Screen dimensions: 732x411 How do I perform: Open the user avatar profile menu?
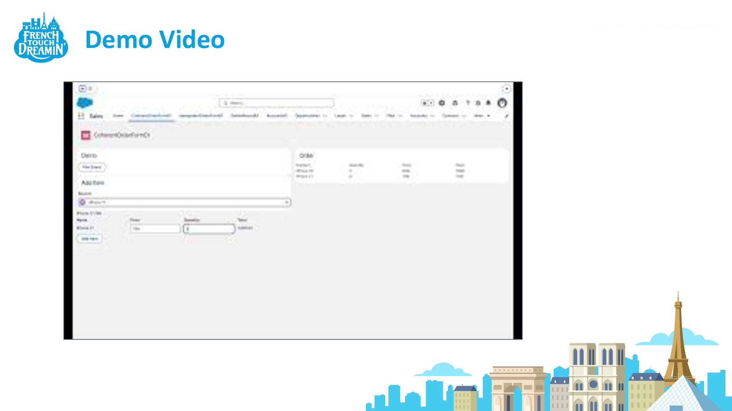coord(502,103)
